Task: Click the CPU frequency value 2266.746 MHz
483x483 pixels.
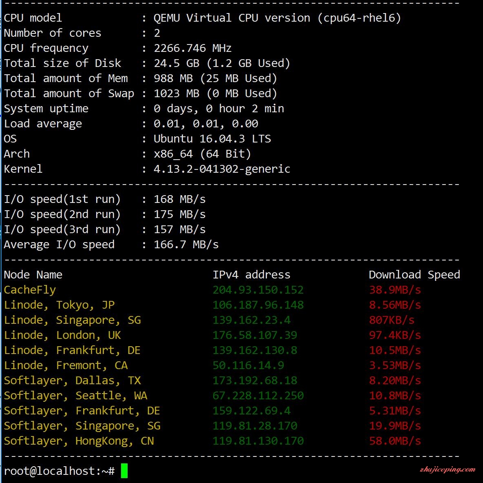Action: click(192, 48)
